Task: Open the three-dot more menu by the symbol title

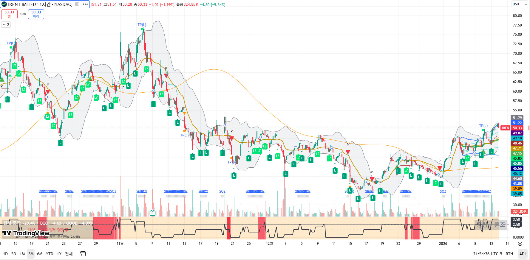Action: (85, 4)
